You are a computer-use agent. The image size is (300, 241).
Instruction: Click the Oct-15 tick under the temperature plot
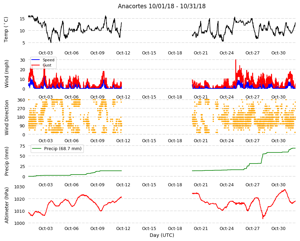point(149,53)
